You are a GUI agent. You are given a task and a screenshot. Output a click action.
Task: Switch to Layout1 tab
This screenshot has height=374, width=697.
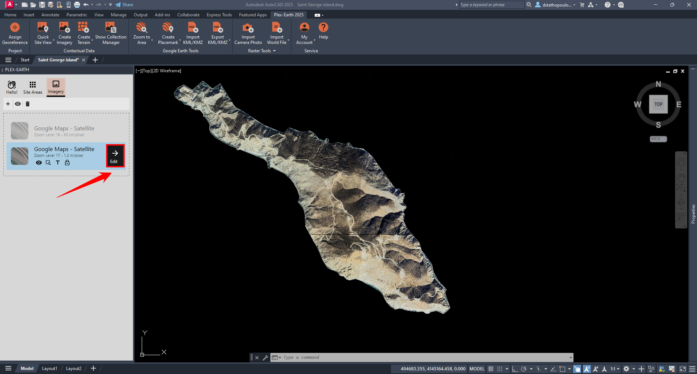[x=49, y=369]
